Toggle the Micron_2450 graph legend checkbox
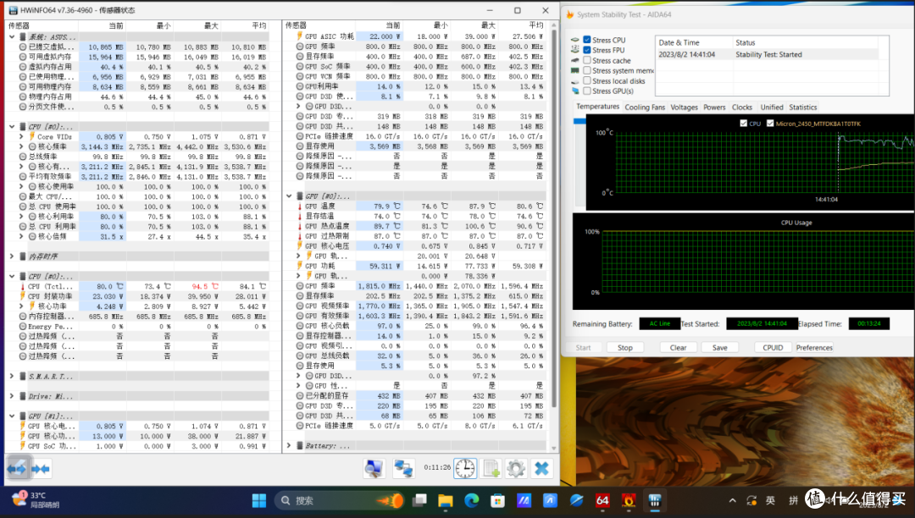915x518 pixels. [770, 124]
